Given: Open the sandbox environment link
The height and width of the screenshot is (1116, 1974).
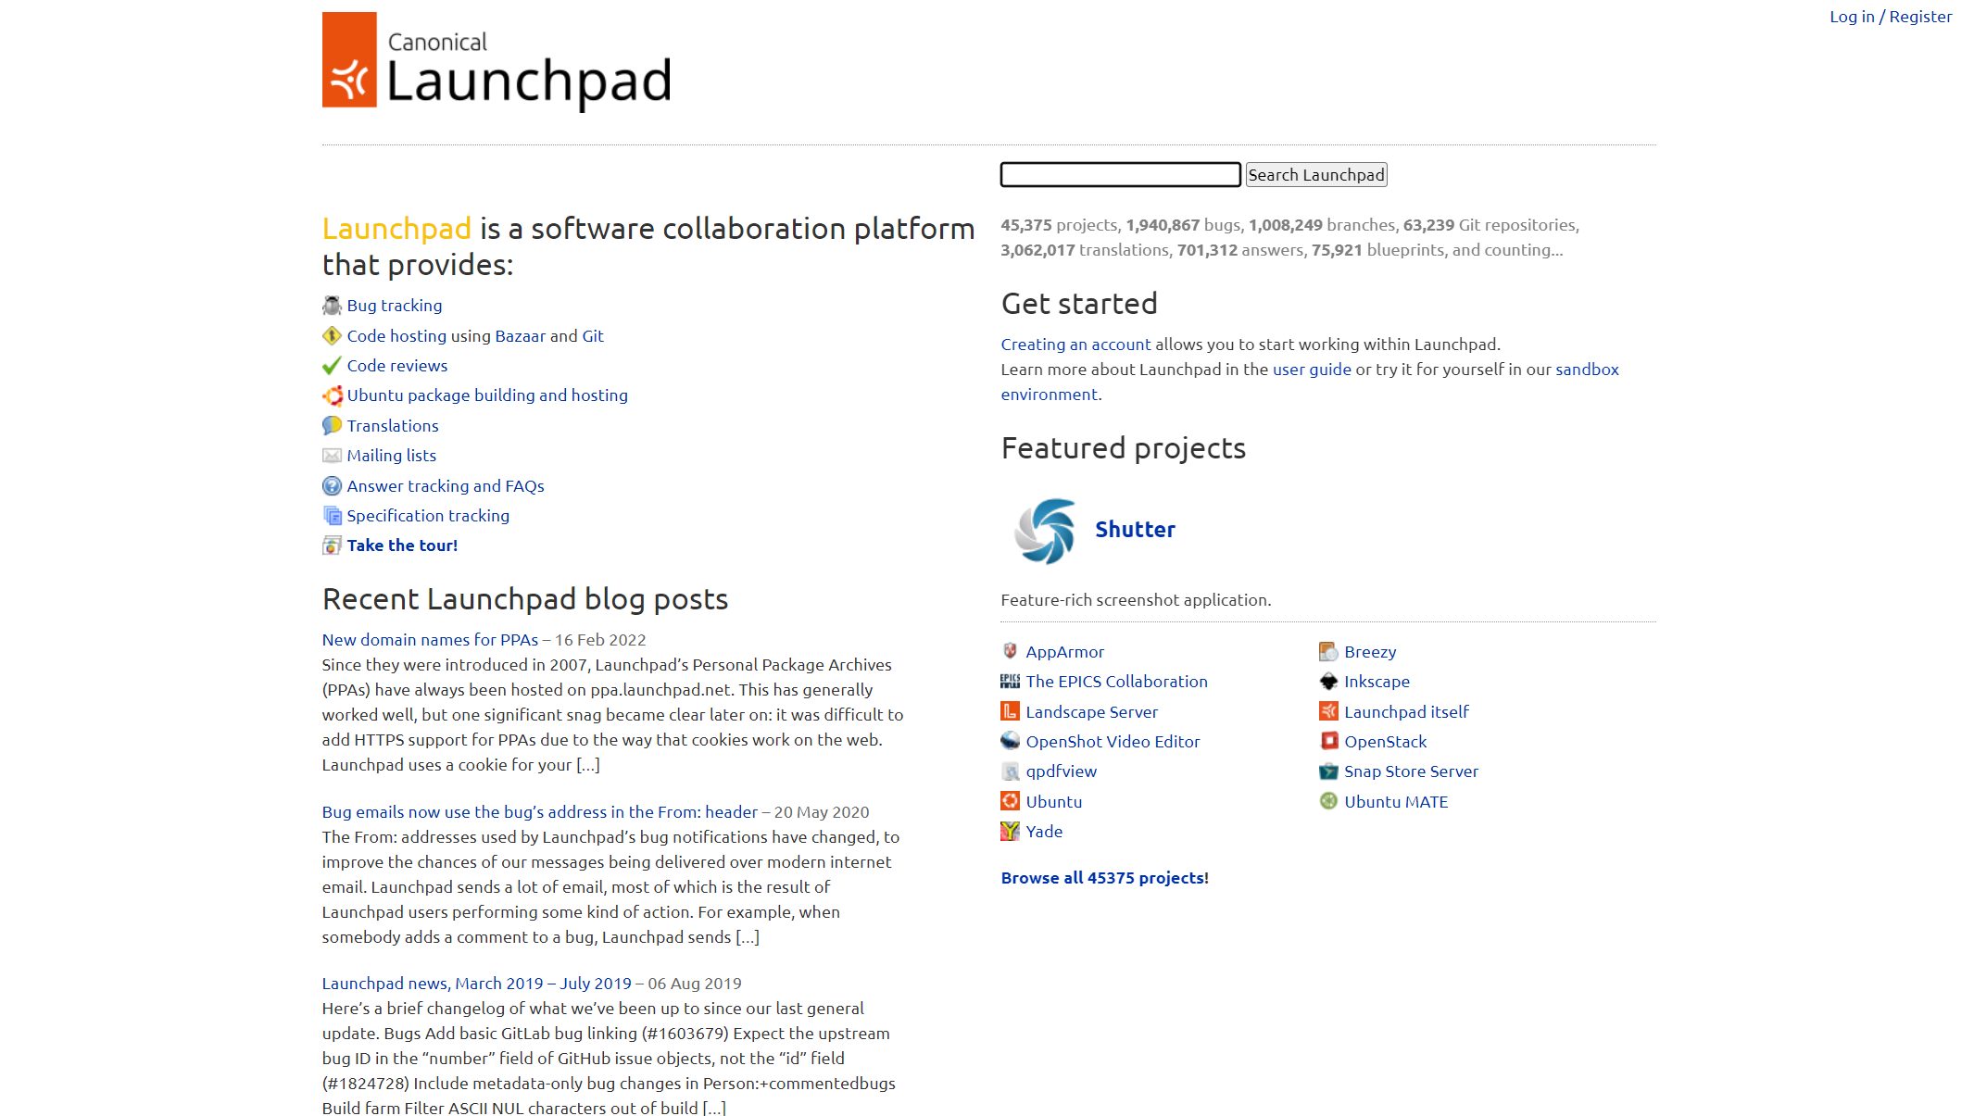Looking at the screenshot, I should (x=1587, y=369).
